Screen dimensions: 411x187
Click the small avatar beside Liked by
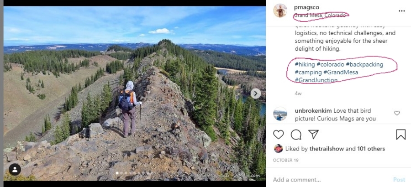(x=278, y=149)
